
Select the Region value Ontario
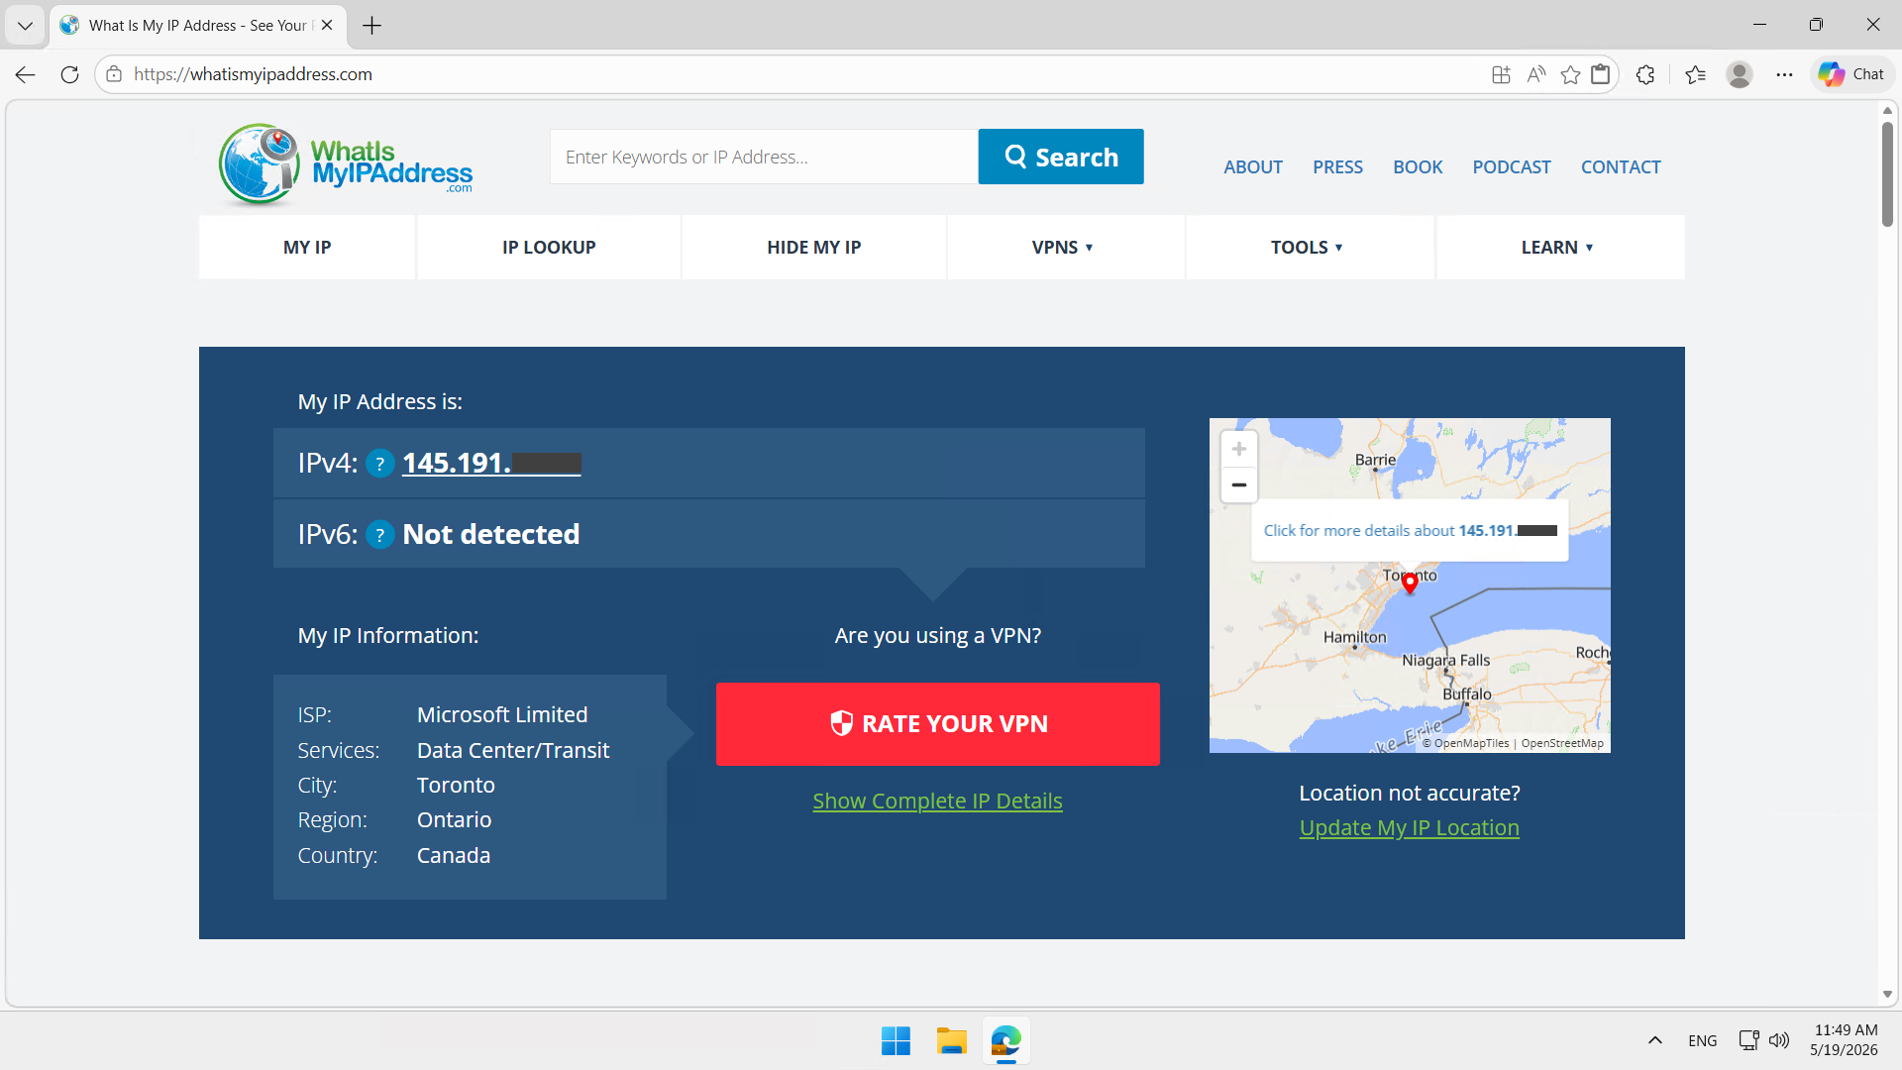(x=454, y=820)
